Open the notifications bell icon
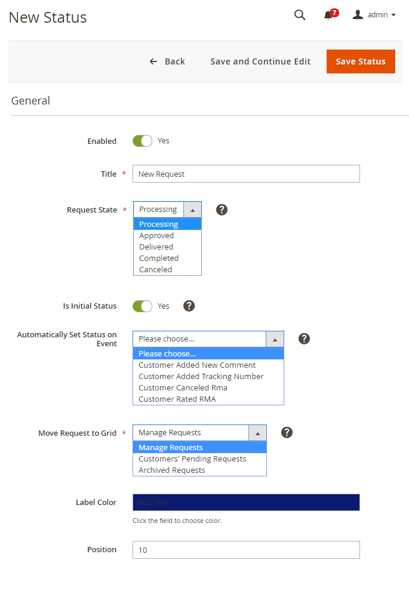Image resolution: width=409 pixels, height=597 pixels. (328, 16)
